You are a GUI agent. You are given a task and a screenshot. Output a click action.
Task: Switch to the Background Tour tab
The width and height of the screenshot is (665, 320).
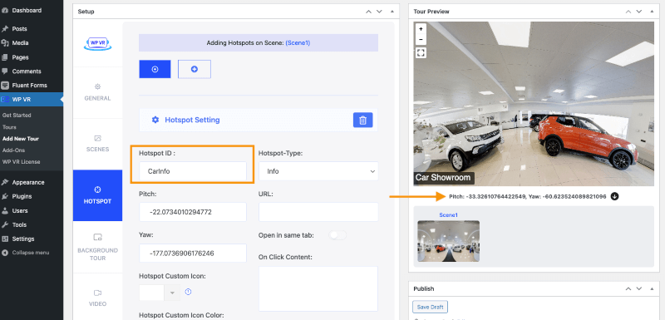(x=97, y=247)
